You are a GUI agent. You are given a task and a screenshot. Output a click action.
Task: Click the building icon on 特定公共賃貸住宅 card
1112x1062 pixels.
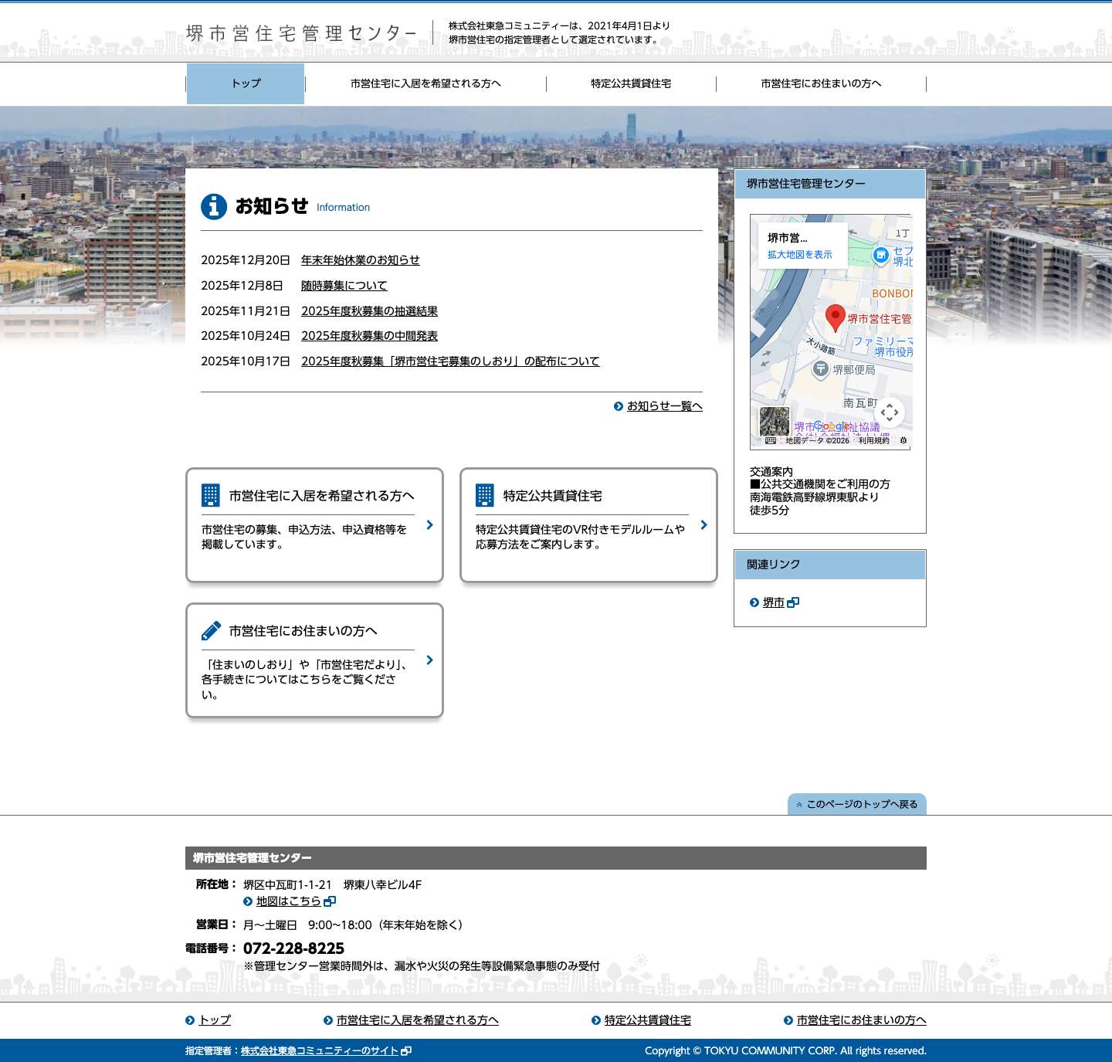[485, 495]
